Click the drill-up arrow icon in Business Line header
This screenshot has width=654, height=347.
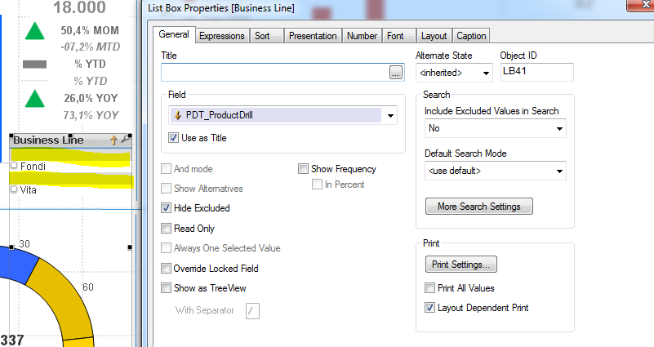(114, 140)
